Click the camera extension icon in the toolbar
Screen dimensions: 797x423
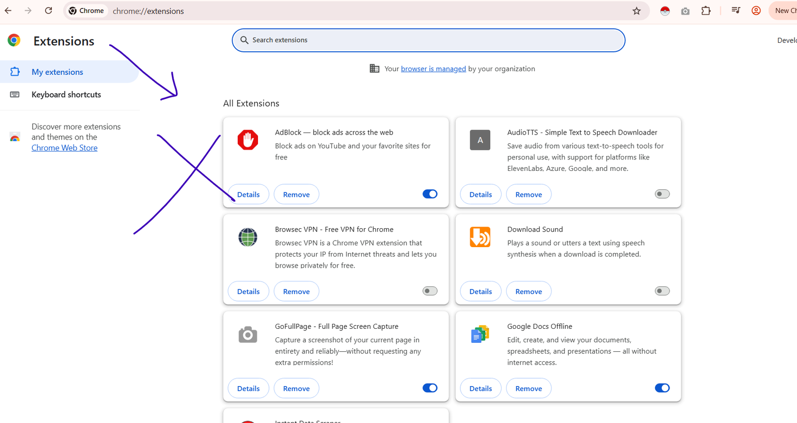click(685, 11)
